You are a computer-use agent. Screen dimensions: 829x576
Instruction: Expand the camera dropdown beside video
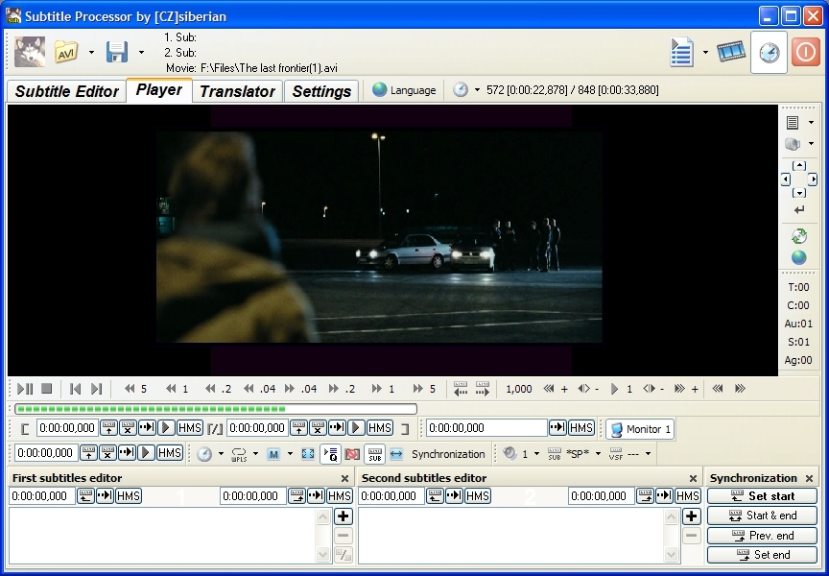pyautogui.click(x=811, y=144)
